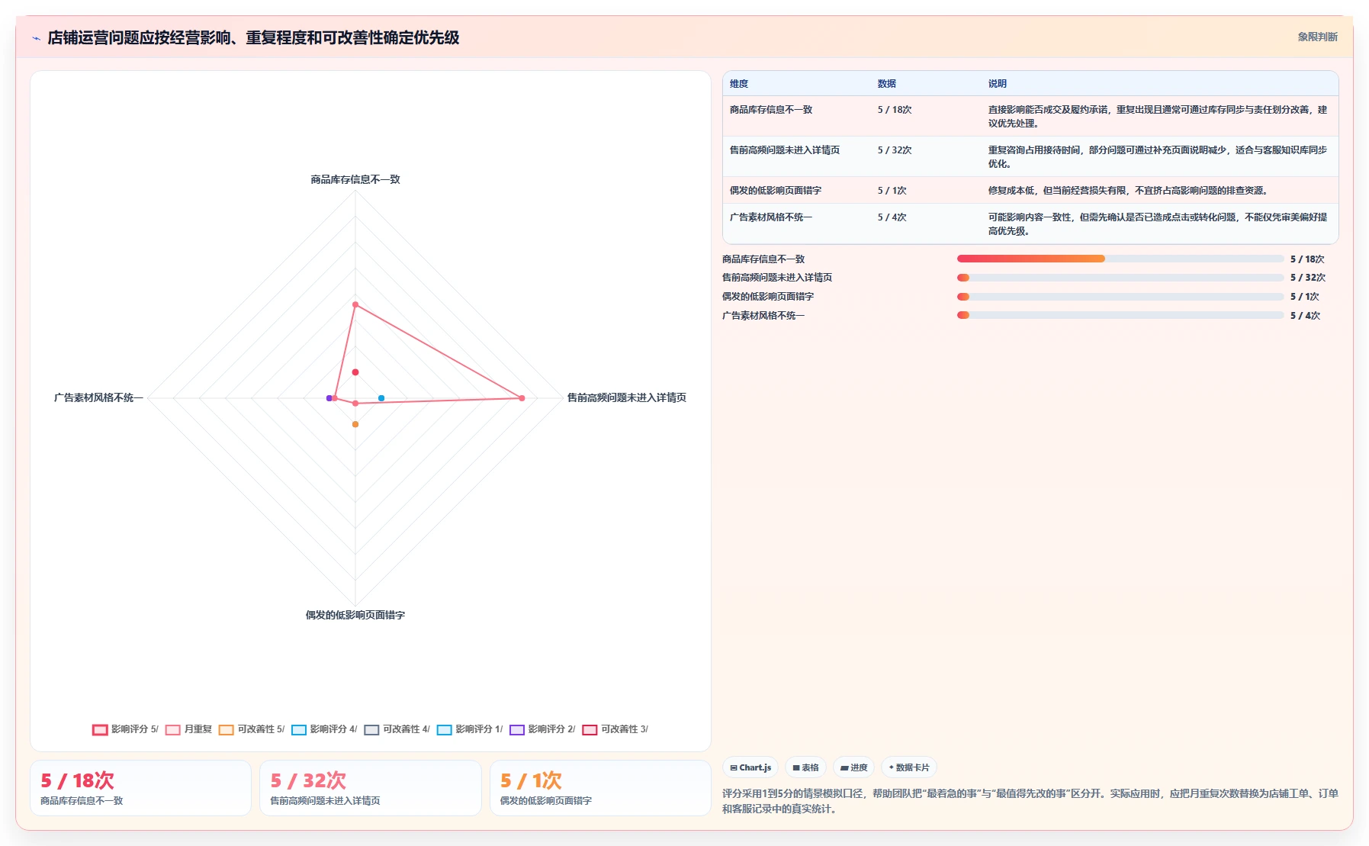The height and width of the screenshot is (846, 1369).
Task: Click the 5 / 18次 value beside progress bar
Action: tap(1307, 259)
